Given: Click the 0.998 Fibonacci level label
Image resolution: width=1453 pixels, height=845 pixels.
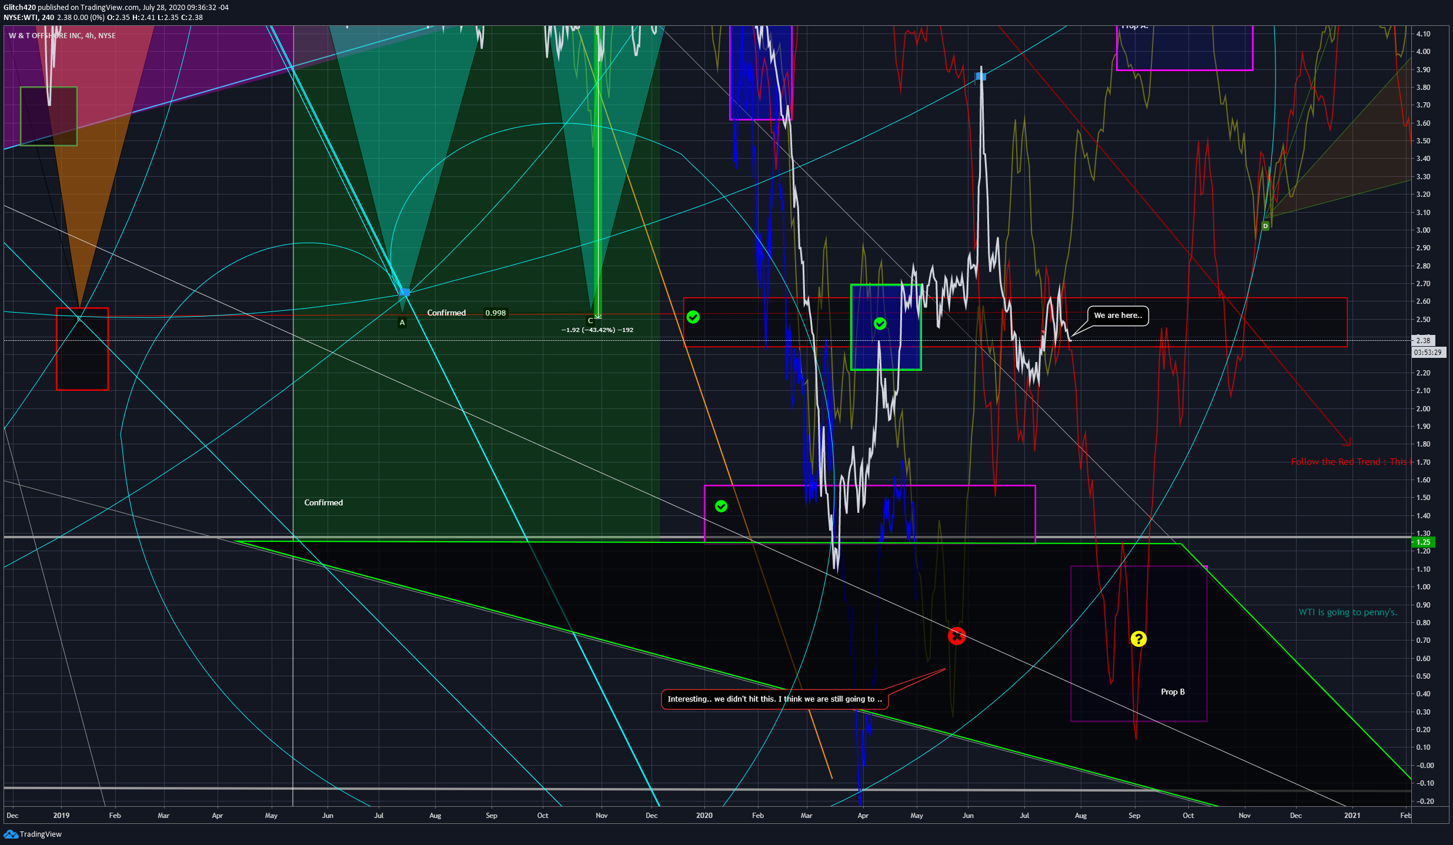Looking at the screenshot, I should click(496, 313).
